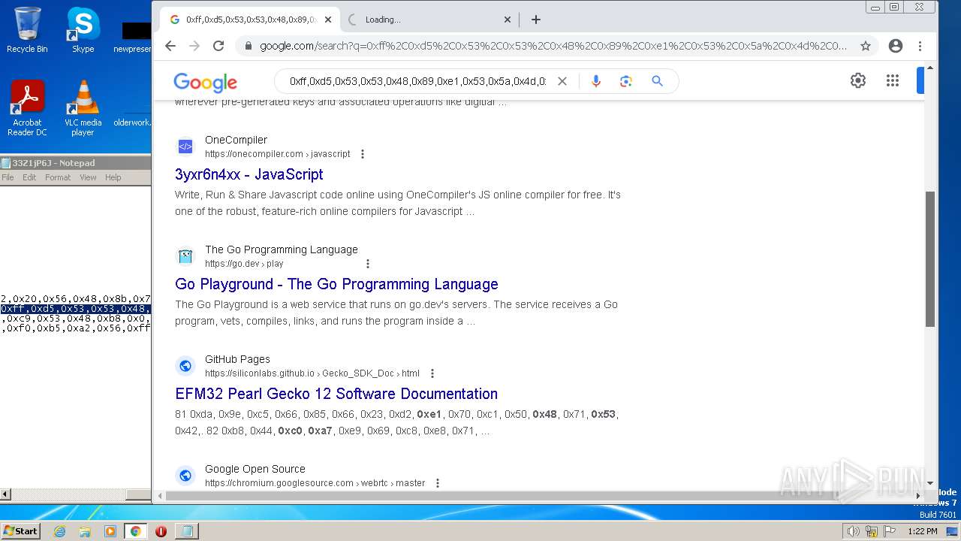Search by image with Google Lens
Image resolution: width=961 pixels, height=541 pixels.
pos(626,81)
